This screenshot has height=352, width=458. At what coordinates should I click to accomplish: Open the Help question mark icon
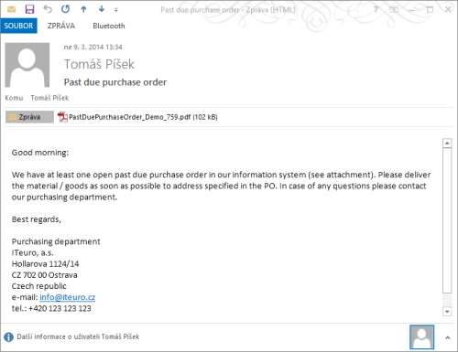(x=376, y=10)
